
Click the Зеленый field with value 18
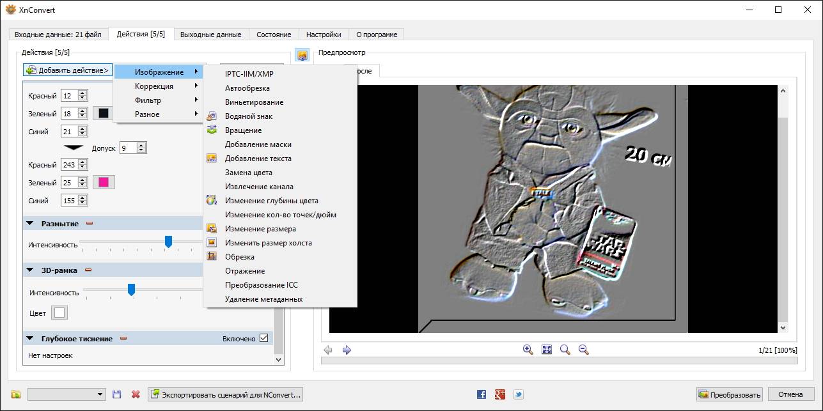69,113
